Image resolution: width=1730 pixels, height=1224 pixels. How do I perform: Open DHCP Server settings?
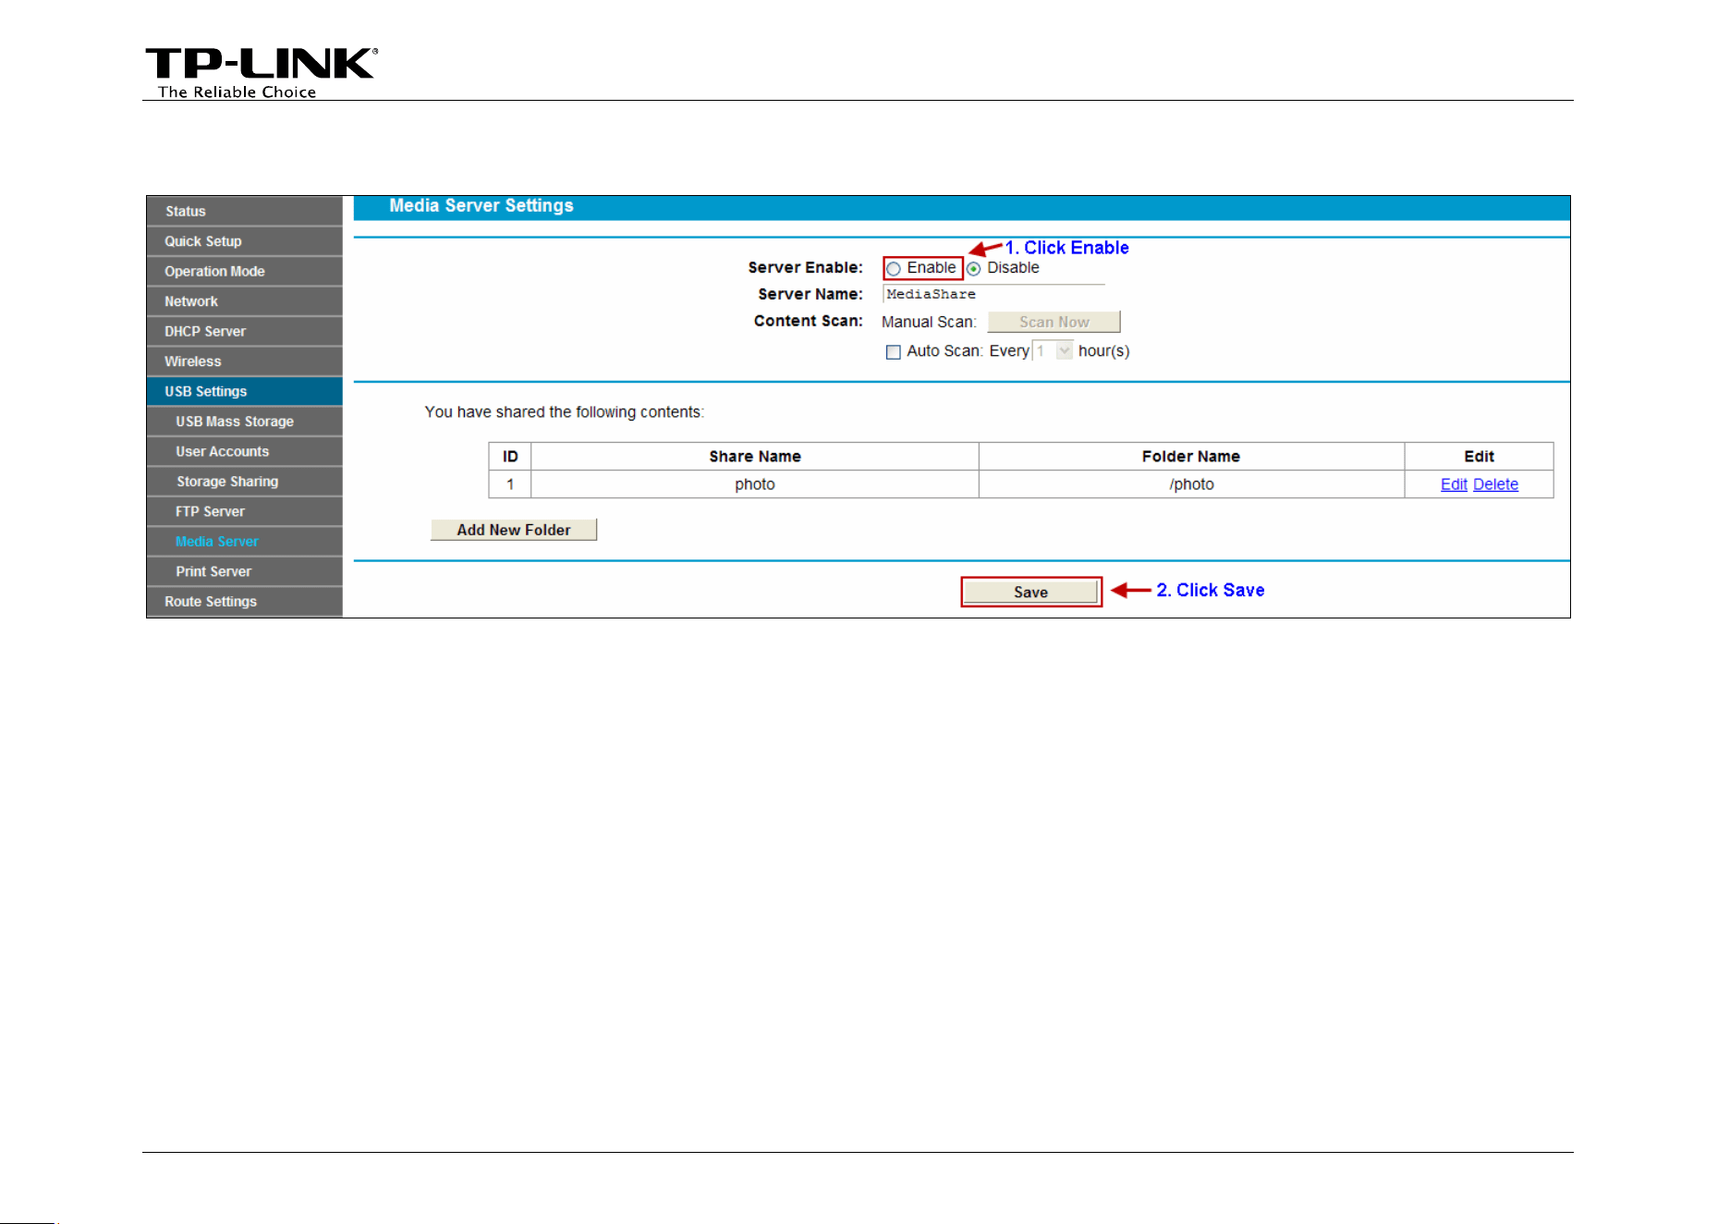(x=245, y=331)
